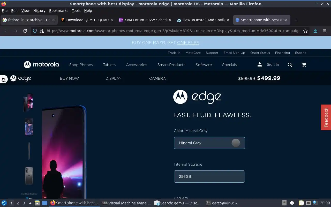This screenshot has height=207, width=331.
Task: Open the Firefox hamburger application menu
Action: [x=325, y=31]
